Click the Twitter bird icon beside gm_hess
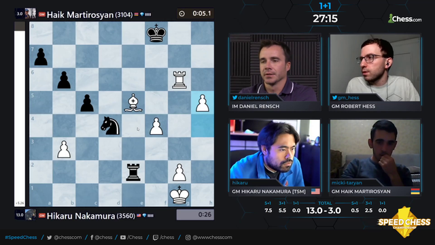The height and width of the screenshot is (245, 435). tap(334, 97)
